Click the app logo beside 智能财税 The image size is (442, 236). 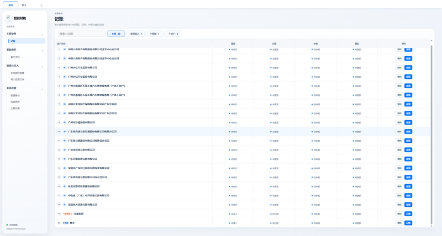[9, 18]
